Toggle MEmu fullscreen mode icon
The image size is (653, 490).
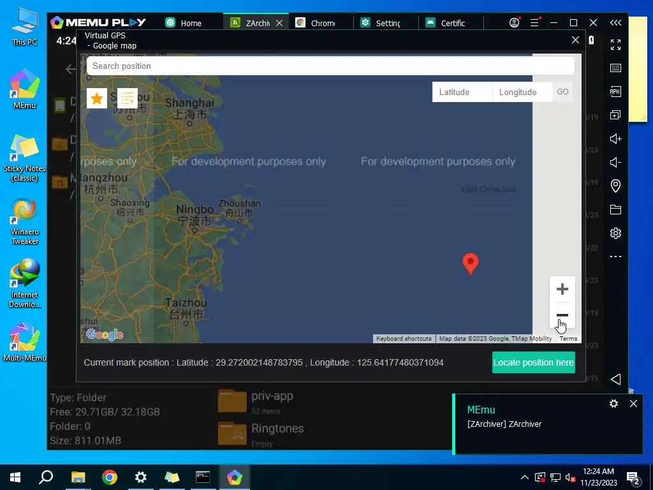(x=615, y=45)
